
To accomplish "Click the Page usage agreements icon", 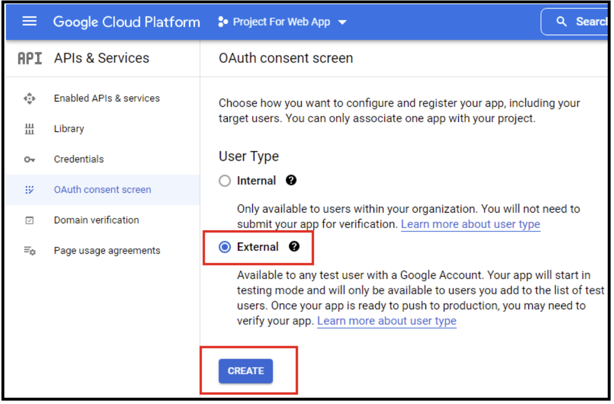I will (29, 251).
